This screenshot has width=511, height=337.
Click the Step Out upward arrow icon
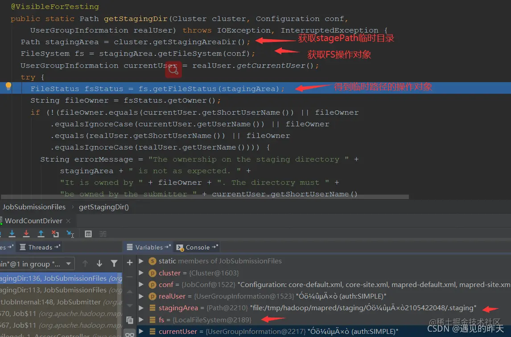coord(41,233)
